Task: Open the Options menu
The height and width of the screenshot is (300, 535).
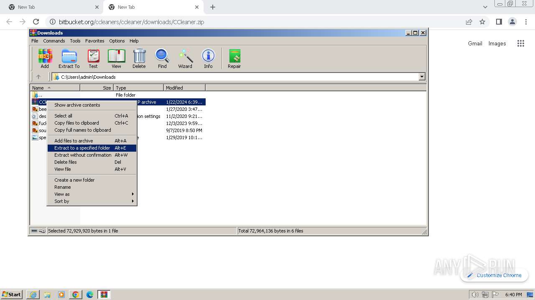Action: (x=117, y=41)
